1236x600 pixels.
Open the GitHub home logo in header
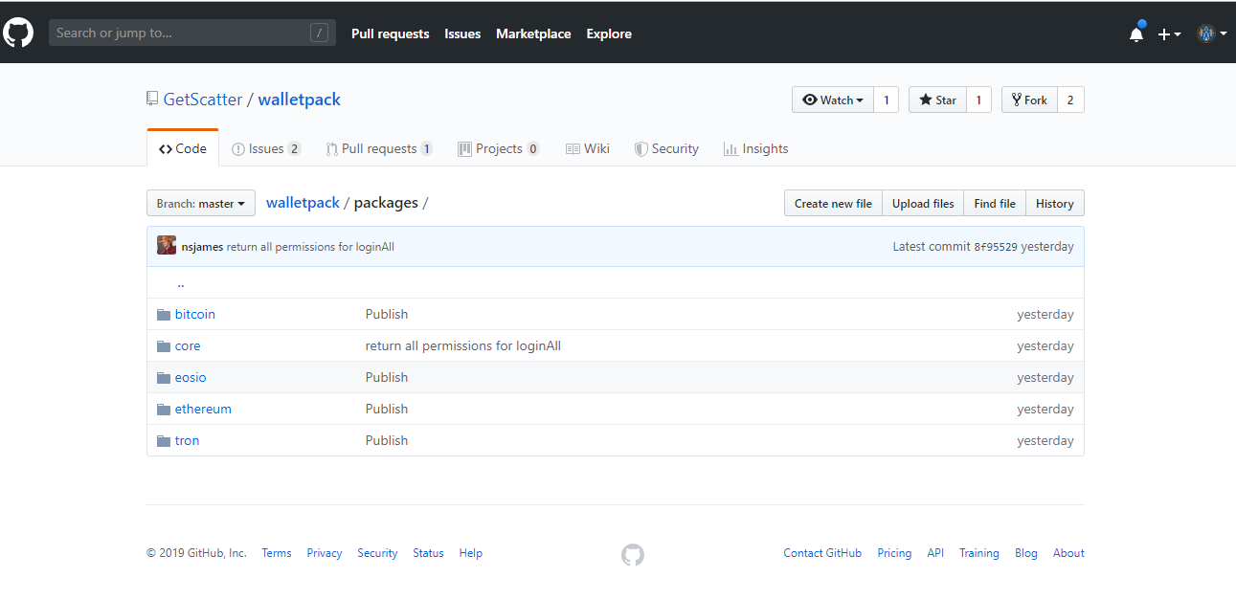[18, 33]
